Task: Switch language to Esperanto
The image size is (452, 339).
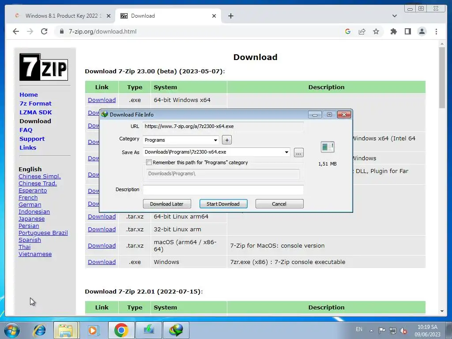Action: pos(33,191)
